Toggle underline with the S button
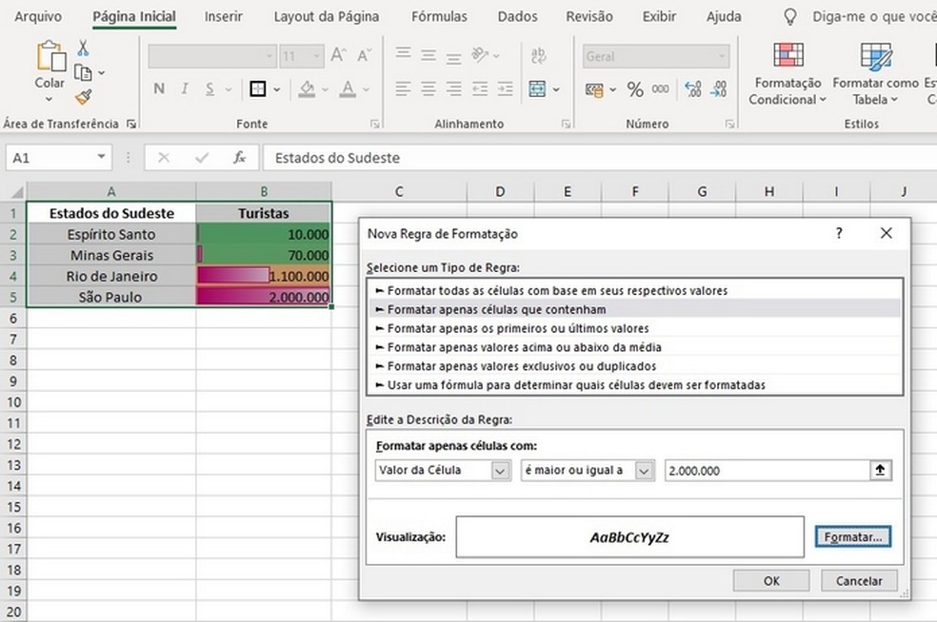937x622 pixels. tap(209, 89)
